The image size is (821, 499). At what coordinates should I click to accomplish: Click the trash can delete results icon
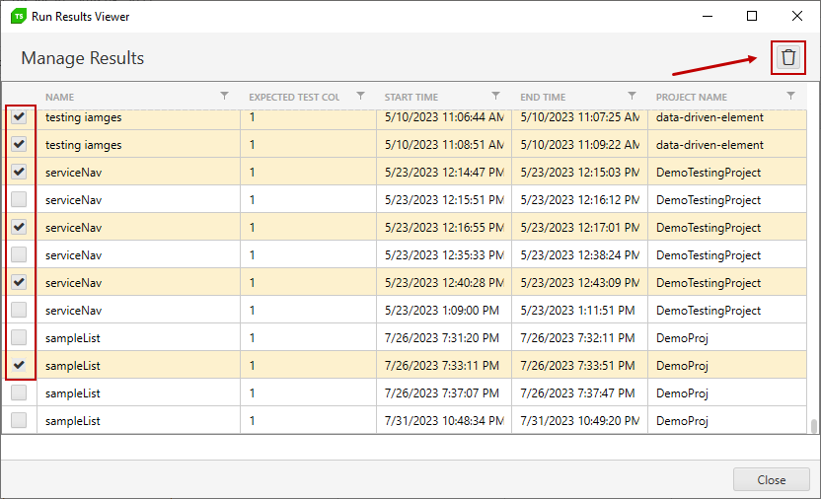tap(788, 57)
